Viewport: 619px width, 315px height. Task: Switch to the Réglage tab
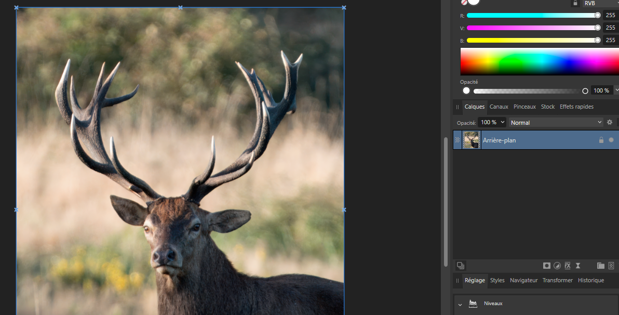point(475,280)
